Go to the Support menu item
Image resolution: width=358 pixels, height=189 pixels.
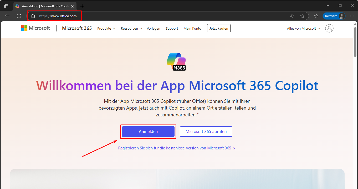pyautogui.click(x=172, y=29)
